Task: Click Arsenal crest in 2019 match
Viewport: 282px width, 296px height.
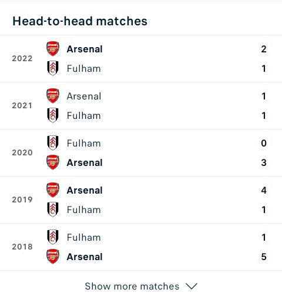Action: 53,190
